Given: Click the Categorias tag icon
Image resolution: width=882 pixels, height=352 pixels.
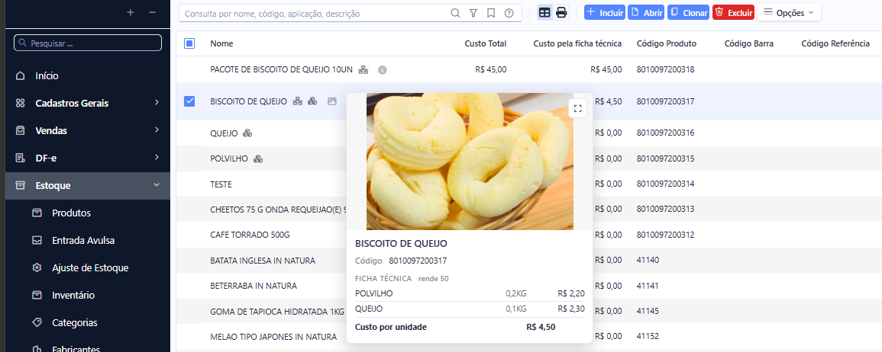Looking at the screenshot, I should (x=37, y=323).
